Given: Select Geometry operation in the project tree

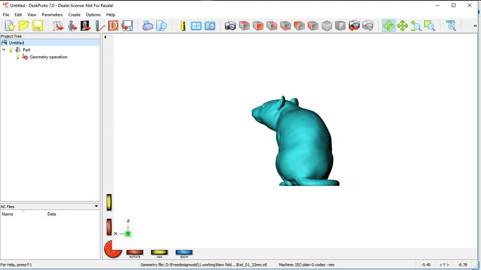Looking at the screenshot, I should coord(48,57).
